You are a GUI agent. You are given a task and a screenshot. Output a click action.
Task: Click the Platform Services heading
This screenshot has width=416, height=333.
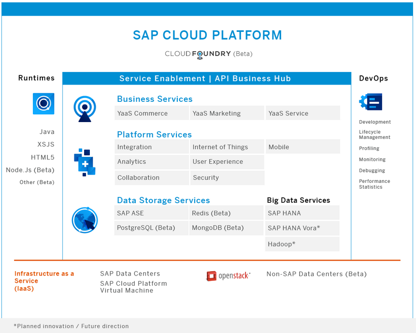(155, 135)
